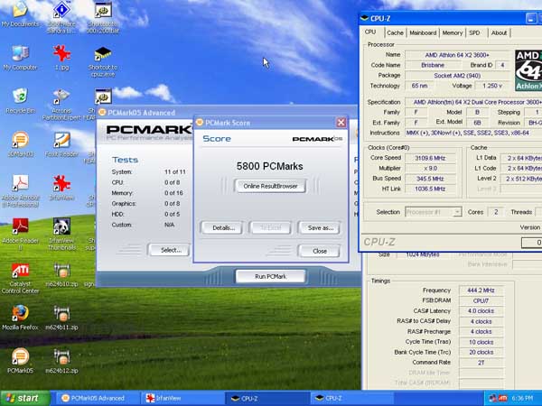
Task: Click the Close button in PCMark Score
Action: [x=320, y=251]
